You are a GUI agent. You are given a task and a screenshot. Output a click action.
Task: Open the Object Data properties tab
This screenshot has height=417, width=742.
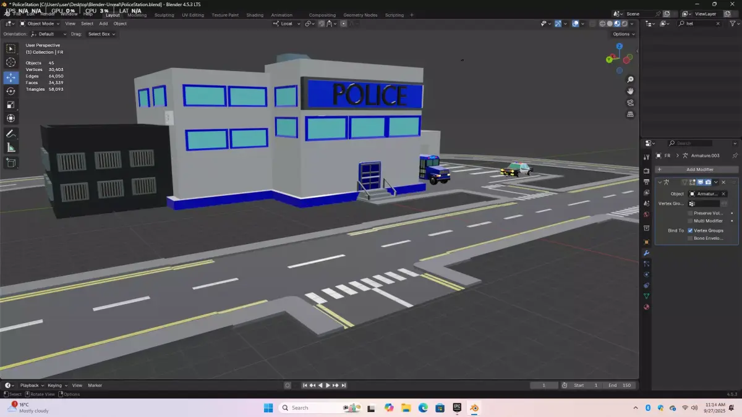click(x=647, y=296)
